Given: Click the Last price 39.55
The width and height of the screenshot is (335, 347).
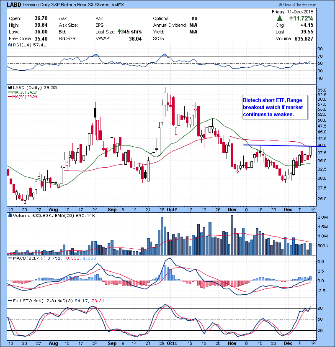Looking at the screenshot, I should (307, 32).
